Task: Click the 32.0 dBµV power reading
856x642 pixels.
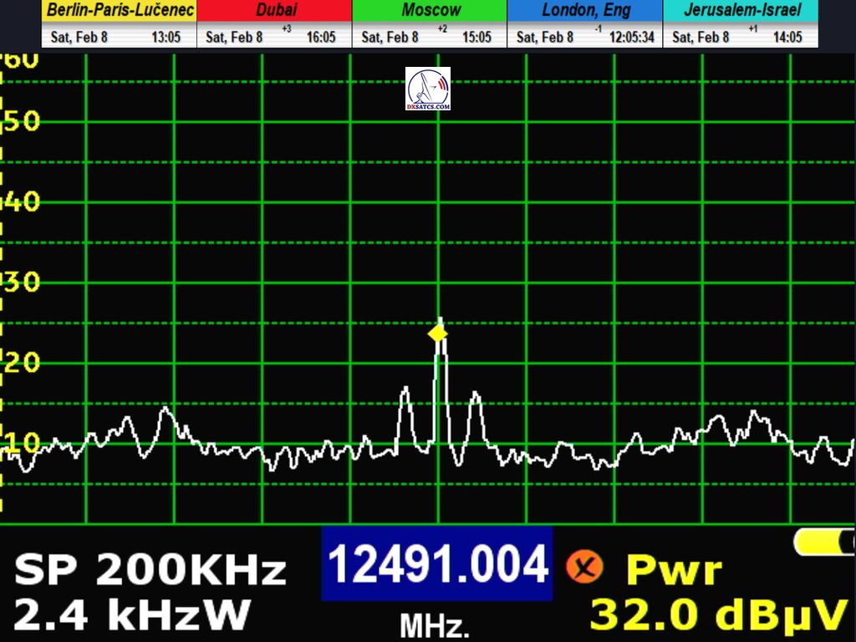Action: tap(719, 616)
